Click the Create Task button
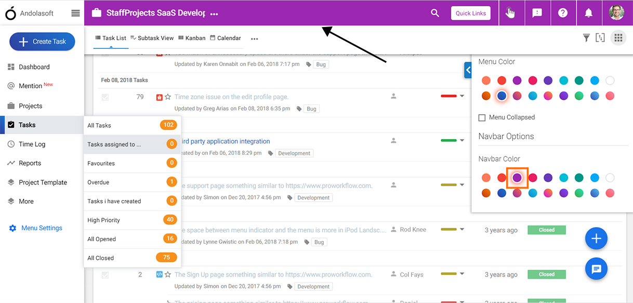Screen dimensions: 633x303 pos(42,42)
